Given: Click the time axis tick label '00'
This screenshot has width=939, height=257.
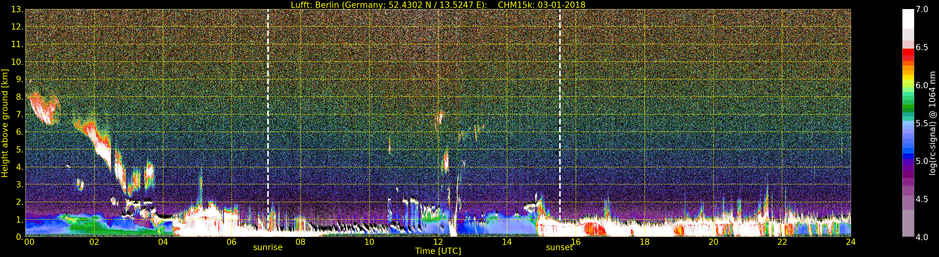Looking at the screenshot, I should (29, 242).
